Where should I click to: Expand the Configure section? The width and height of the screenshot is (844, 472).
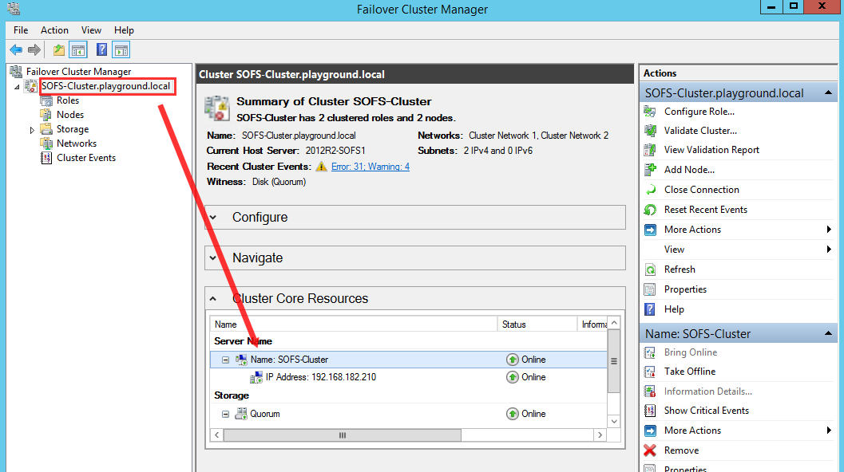(x=213, y=217)
